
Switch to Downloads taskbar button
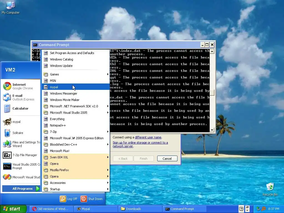[x=140, y=209]
